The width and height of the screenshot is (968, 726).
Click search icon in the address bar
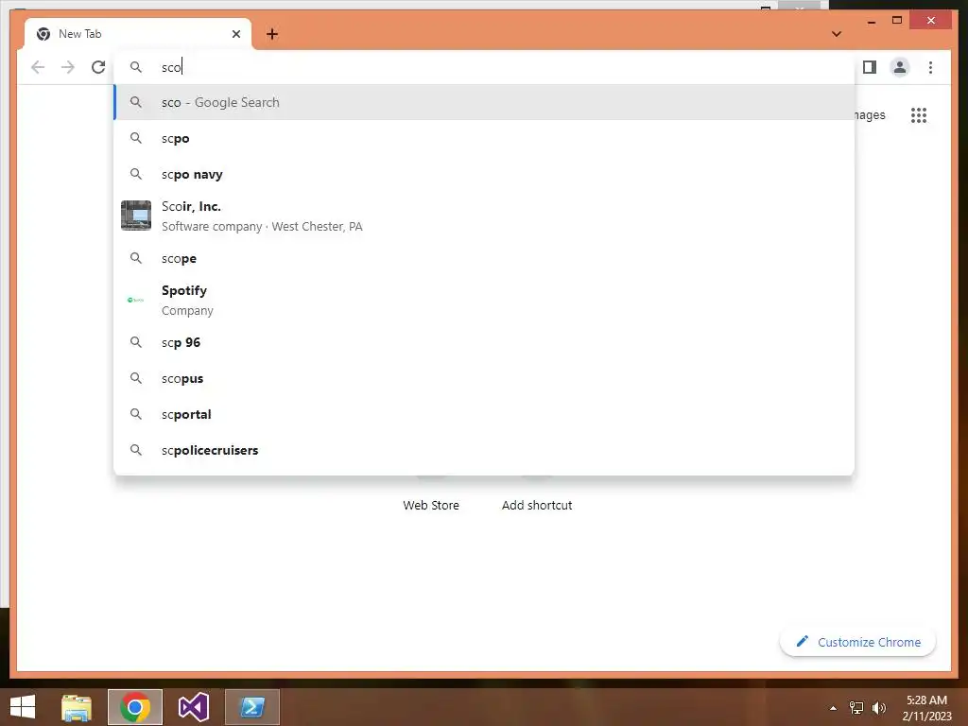(136, 67)
